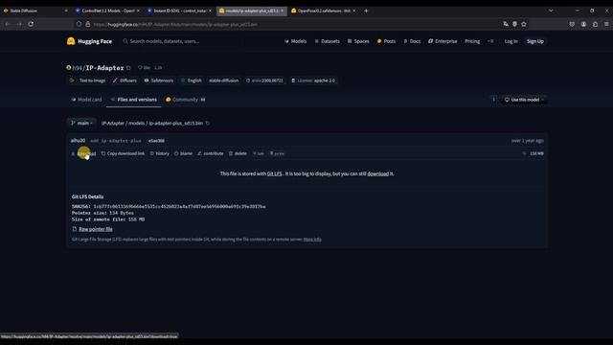Open the browser hamburger menu
Image resolution: width=613 pixels, height=345 pixels.
(x=606, y=24)
